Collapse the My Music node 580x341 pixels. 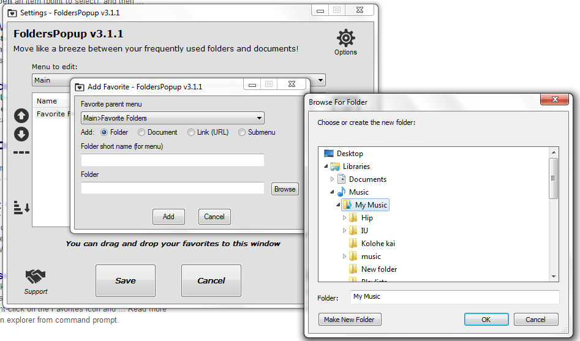coord(338,205)
